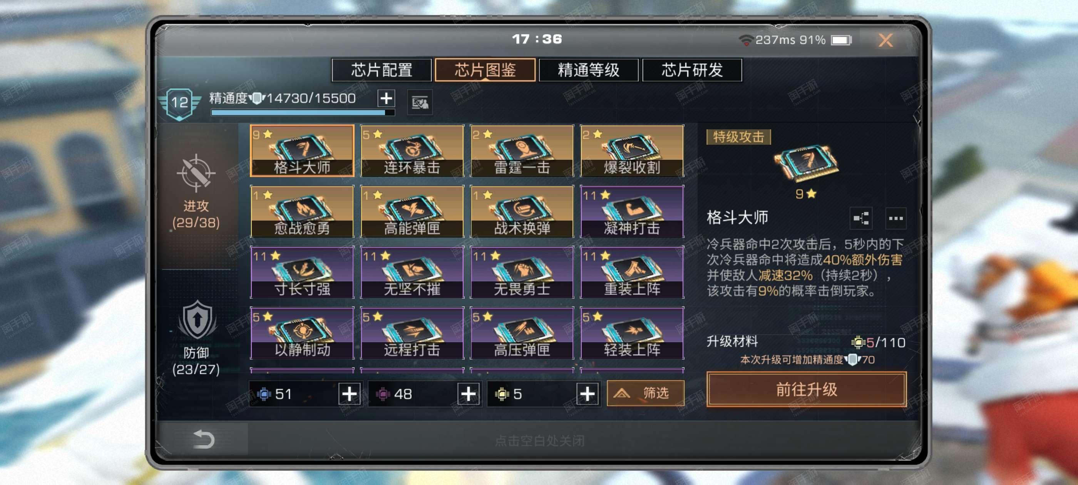Open the chip relationship tree icon
Screen dimensions: 1078x485
coord(861,218)
